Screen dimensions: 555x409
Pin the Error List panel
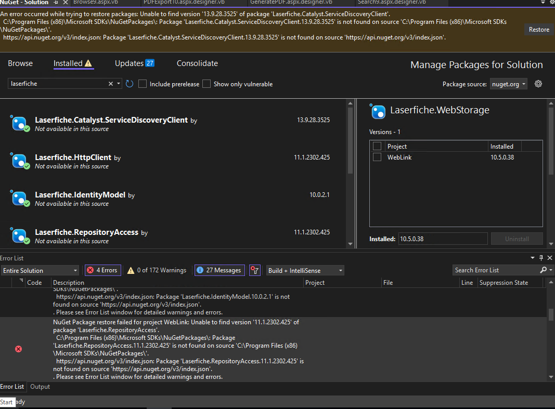click(541, 258)
